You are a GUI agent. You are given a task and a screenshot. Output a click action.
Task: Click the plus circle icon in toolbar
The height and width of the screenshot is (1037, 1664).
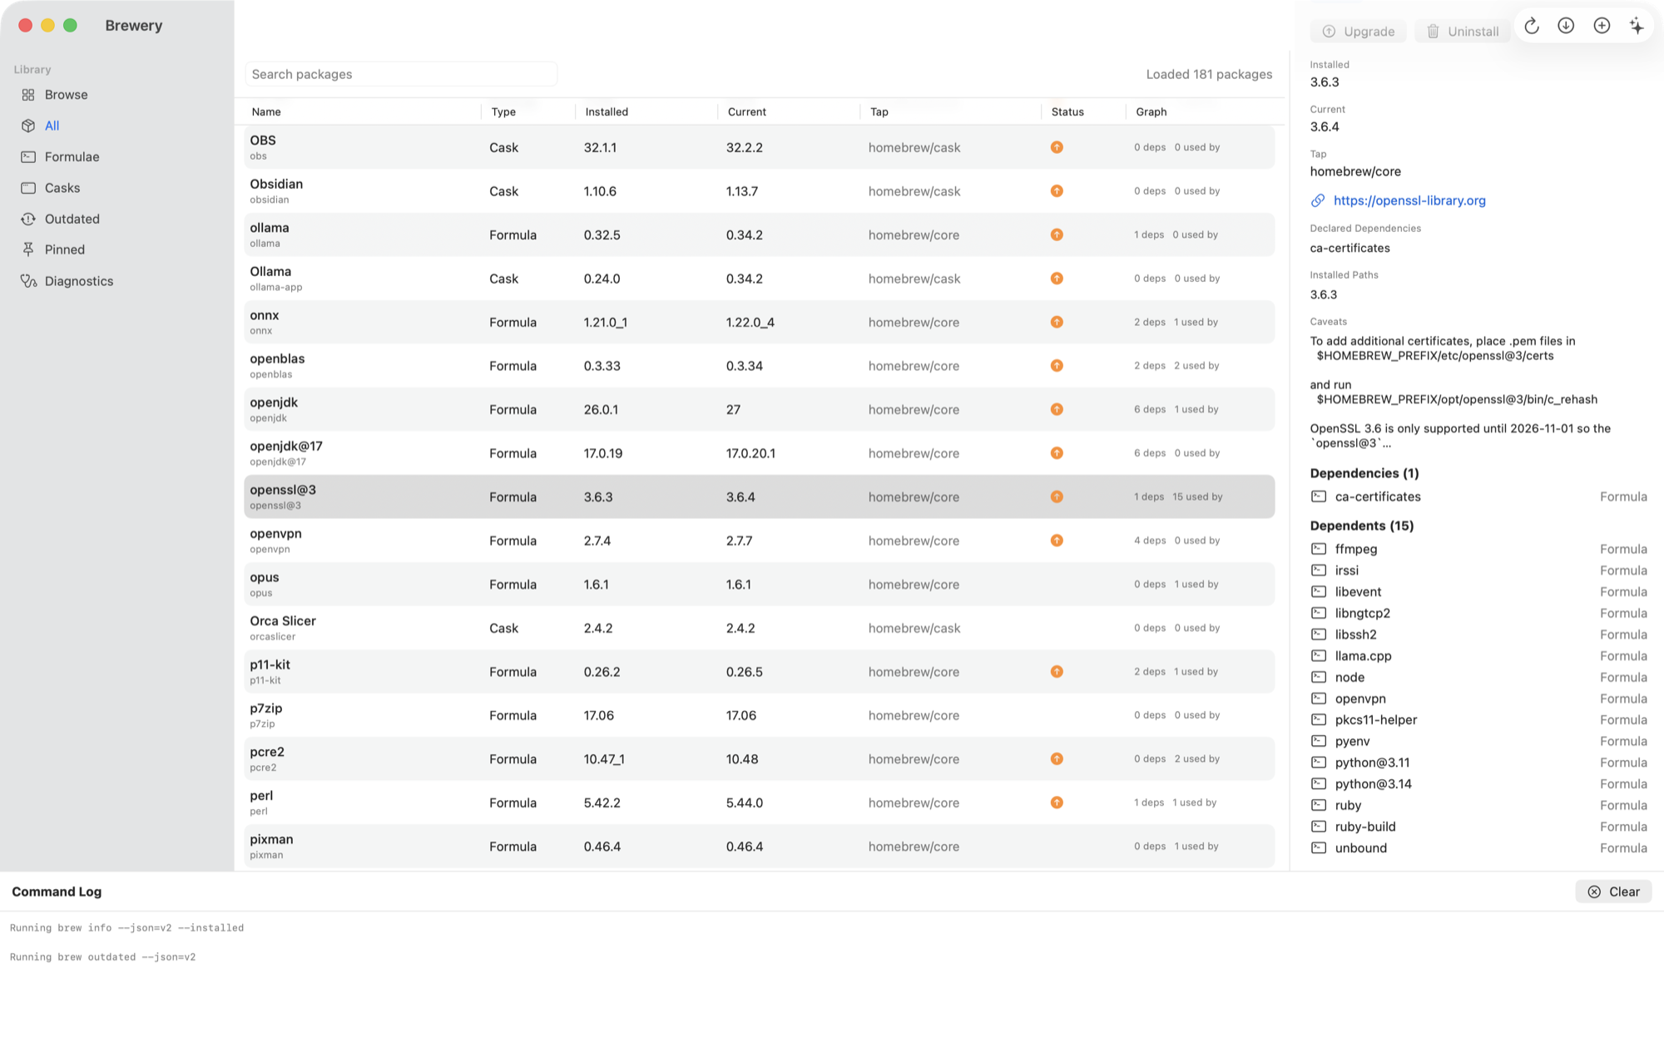[1602, 26]
